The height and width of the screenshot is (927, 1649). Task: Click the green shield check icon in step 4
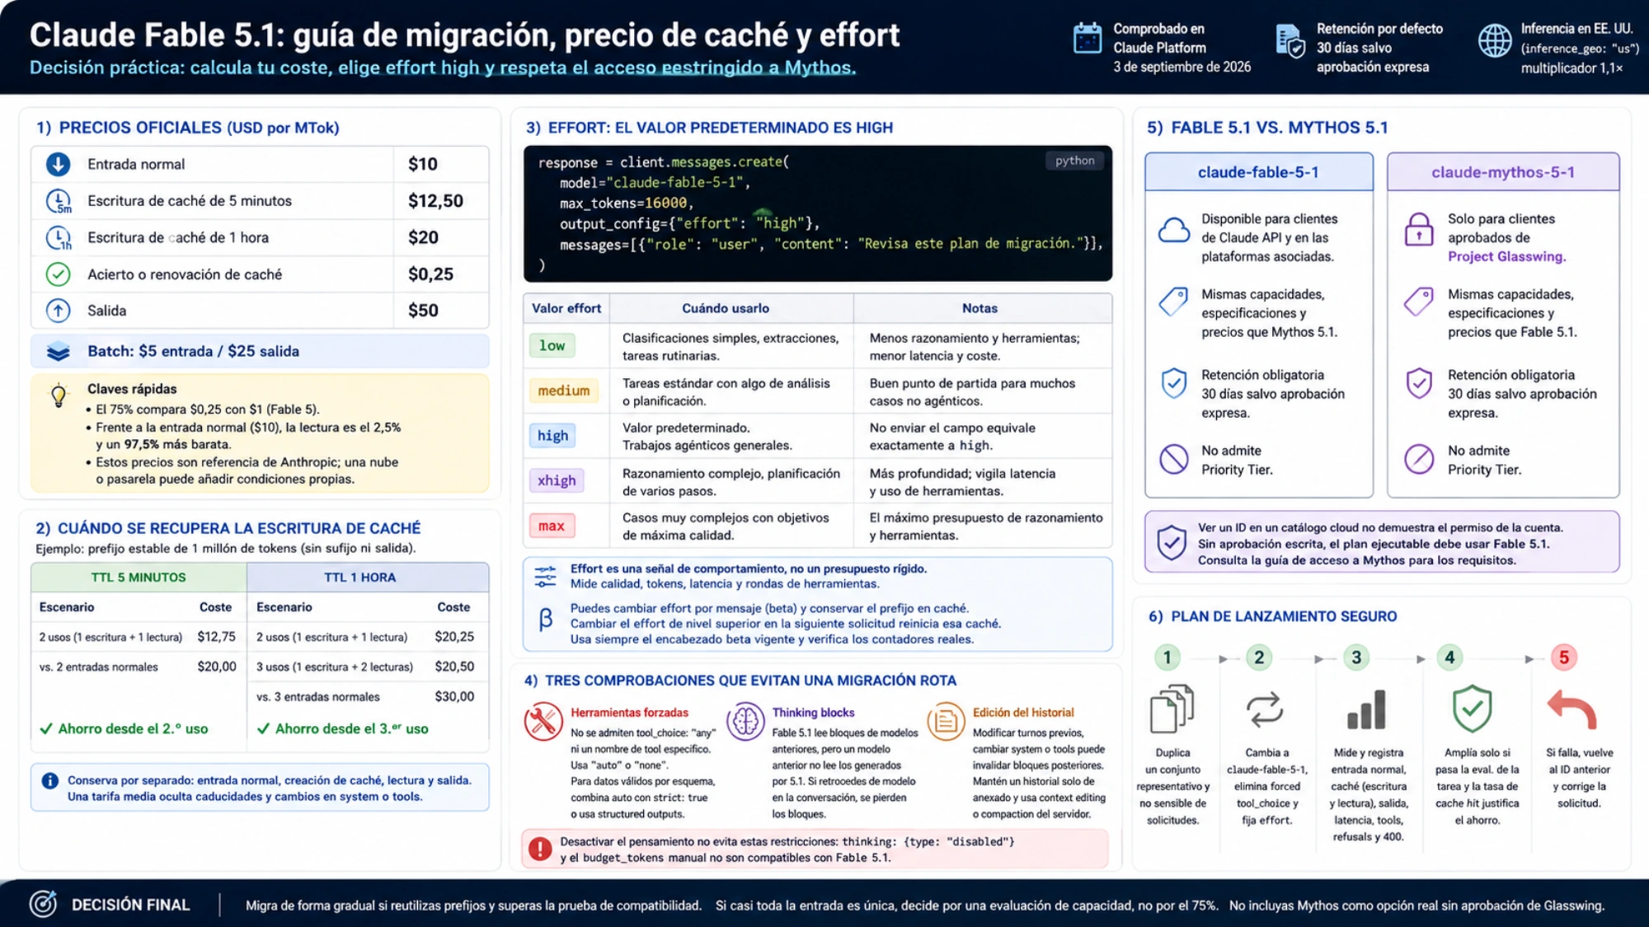[1472, 709]
